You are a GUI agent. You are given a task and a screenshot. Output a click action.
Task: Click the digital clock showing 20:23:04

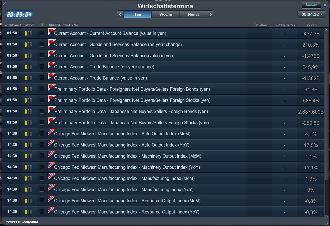(19, 15)
